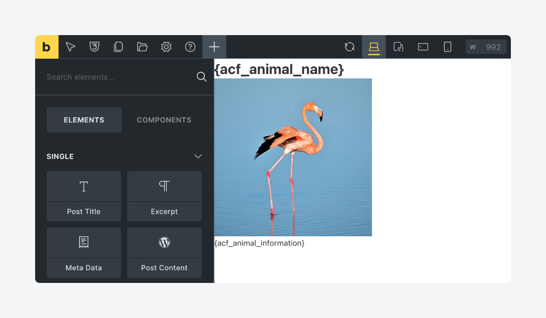The image size is (546, 318).
Task: Add the Excerpt element
Action: [x=165, y=196]
